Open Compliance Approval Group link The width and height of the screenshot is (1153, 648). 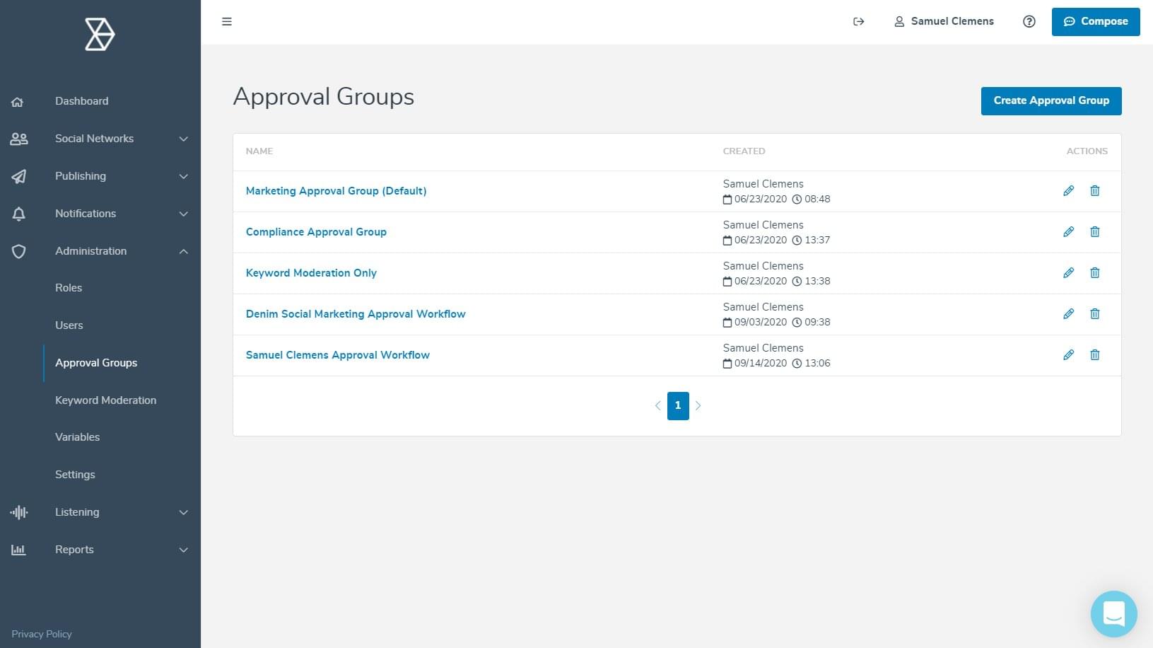coord(316,232)
